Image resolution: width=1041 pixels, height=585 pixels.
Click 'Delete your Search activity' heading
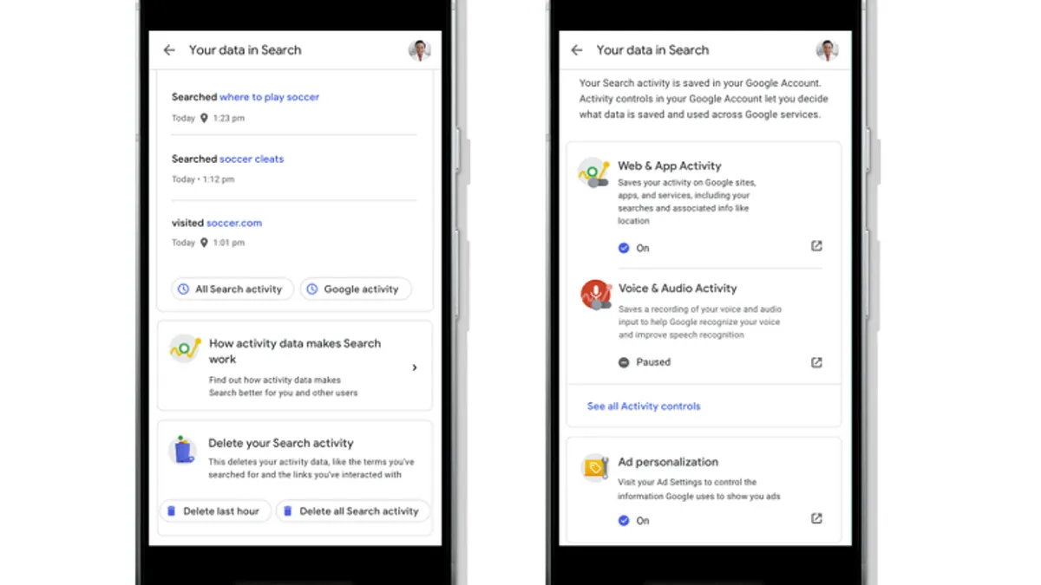[x=281, y=443]
